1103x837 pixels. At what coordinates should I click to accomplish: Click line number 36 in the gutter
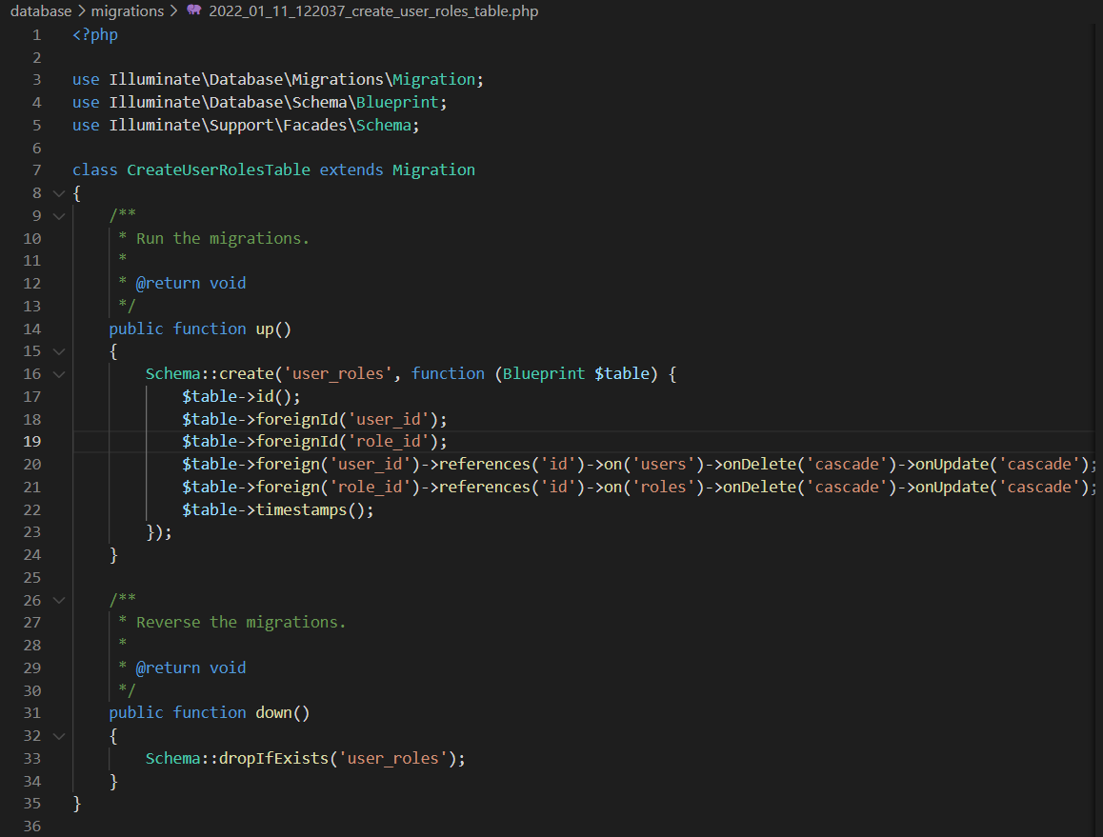click(x=31, y=826)
